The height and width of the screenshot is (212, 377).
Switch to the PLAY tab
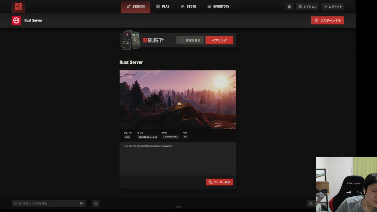(x=163, y=6)
